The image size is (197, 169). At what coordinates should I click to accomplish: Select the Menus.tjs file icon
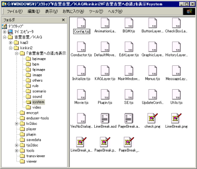click(x=152, y=71)
